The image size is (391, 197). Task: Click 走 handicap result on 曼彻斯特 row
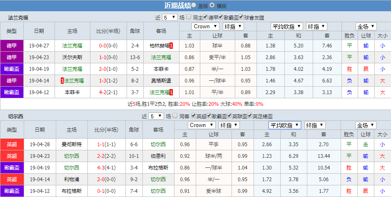366,145
